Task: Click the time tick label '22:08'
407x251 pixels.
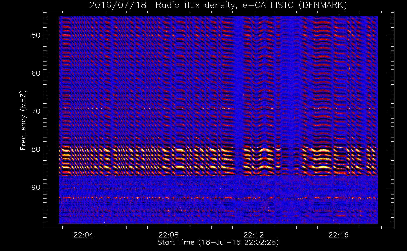Action: (x=169, y=235)
